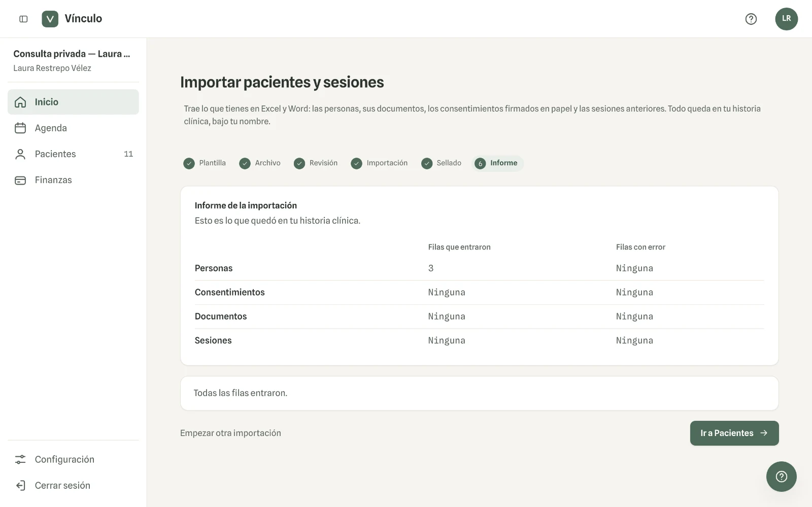Click Empezar otra importación link
This screenshot has height=507, width=812.
click(x=230, y=433)
